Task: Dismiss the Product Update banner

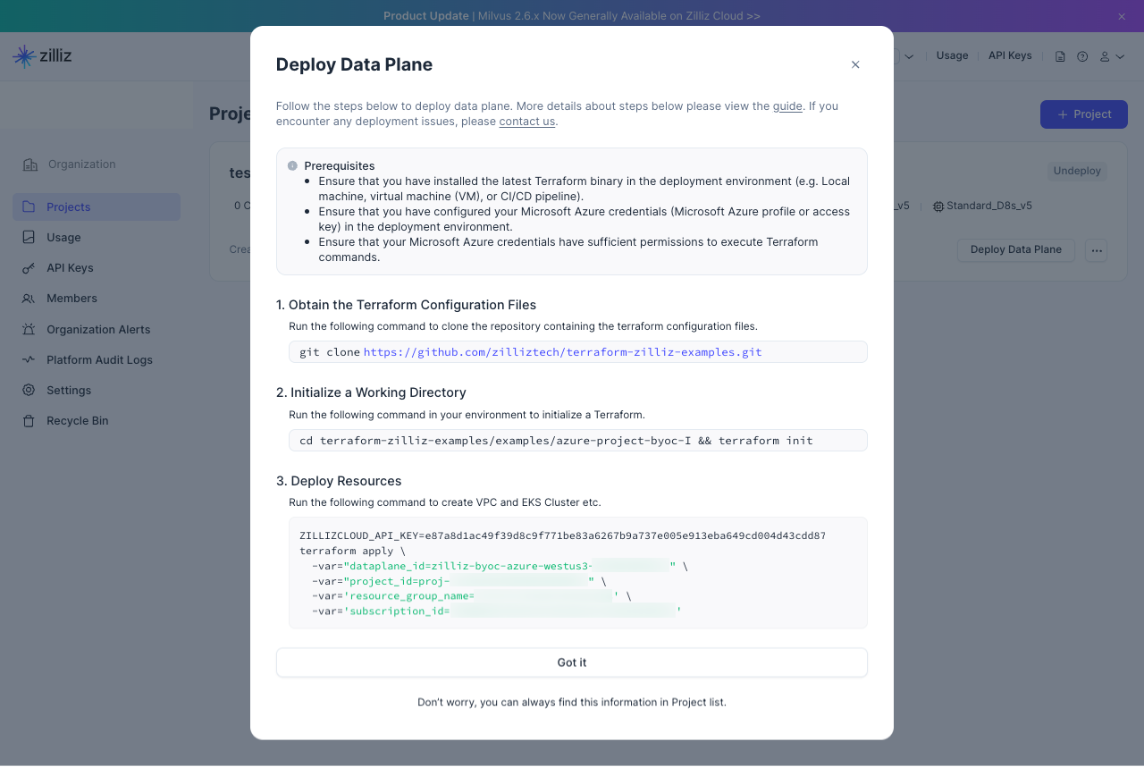Action: [x=1122, y=16]
